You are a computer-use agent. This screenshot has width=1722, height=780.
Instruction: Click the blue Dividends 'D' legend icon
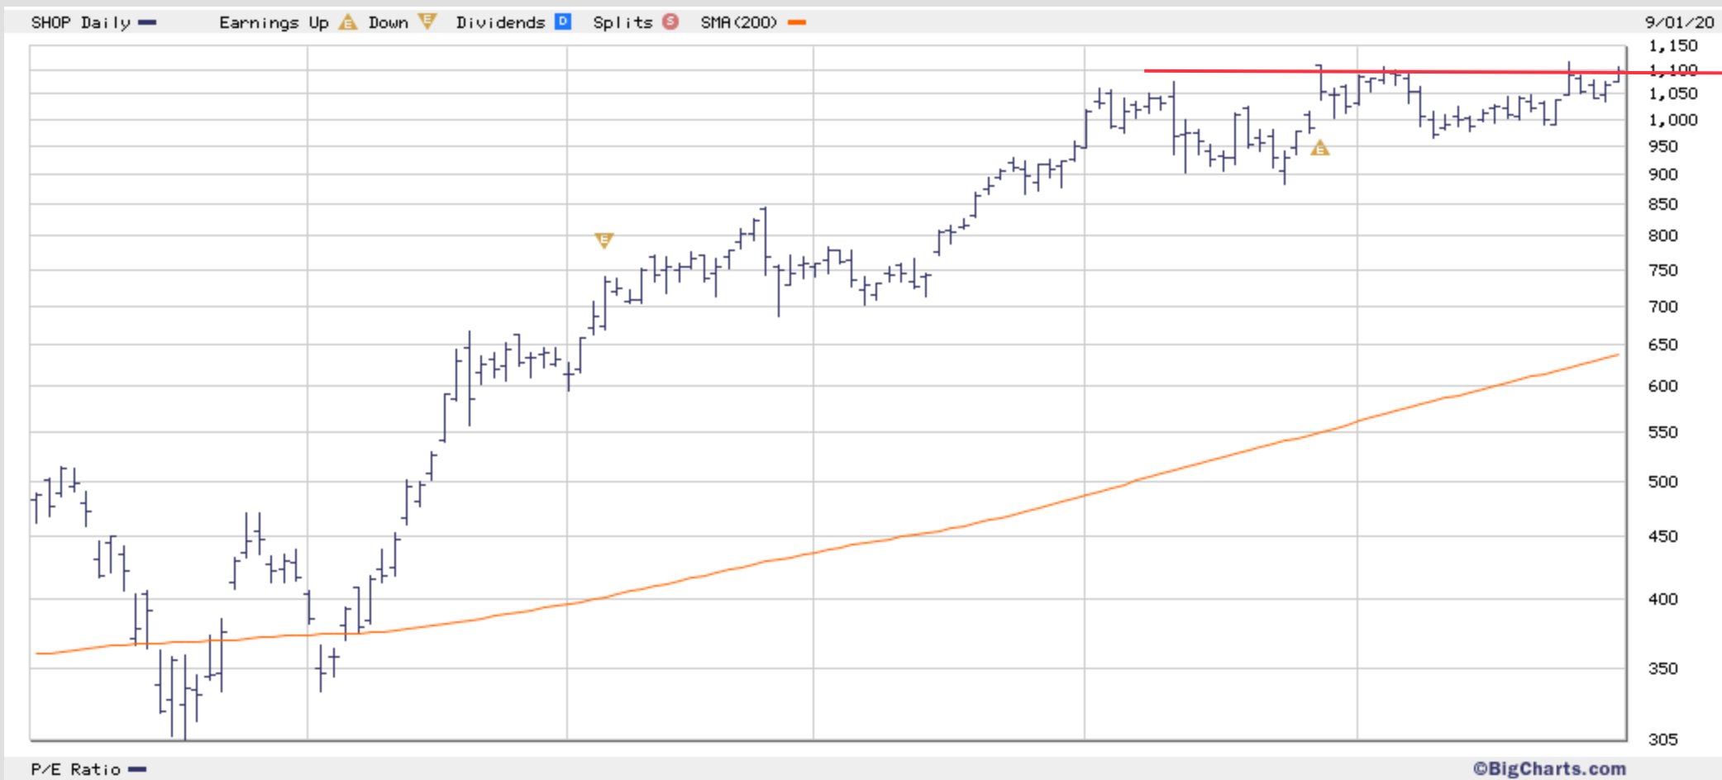(563, 21)
